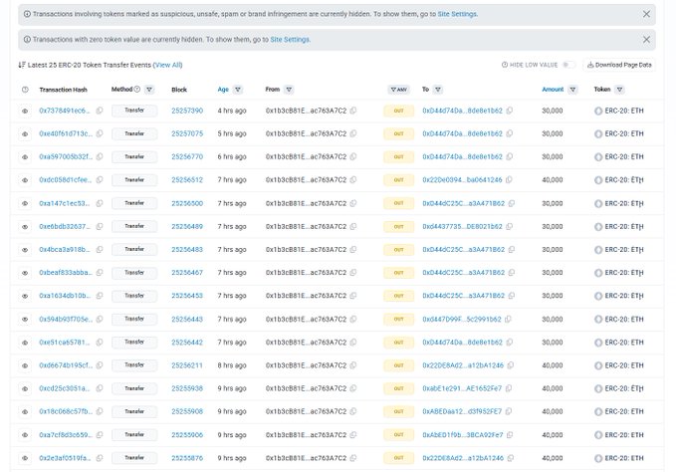The height and width of the screenshot is (472, 676).
Task: Click token icon in block 25257390 row
Action: pyautogui.click(x=598, y=111)
